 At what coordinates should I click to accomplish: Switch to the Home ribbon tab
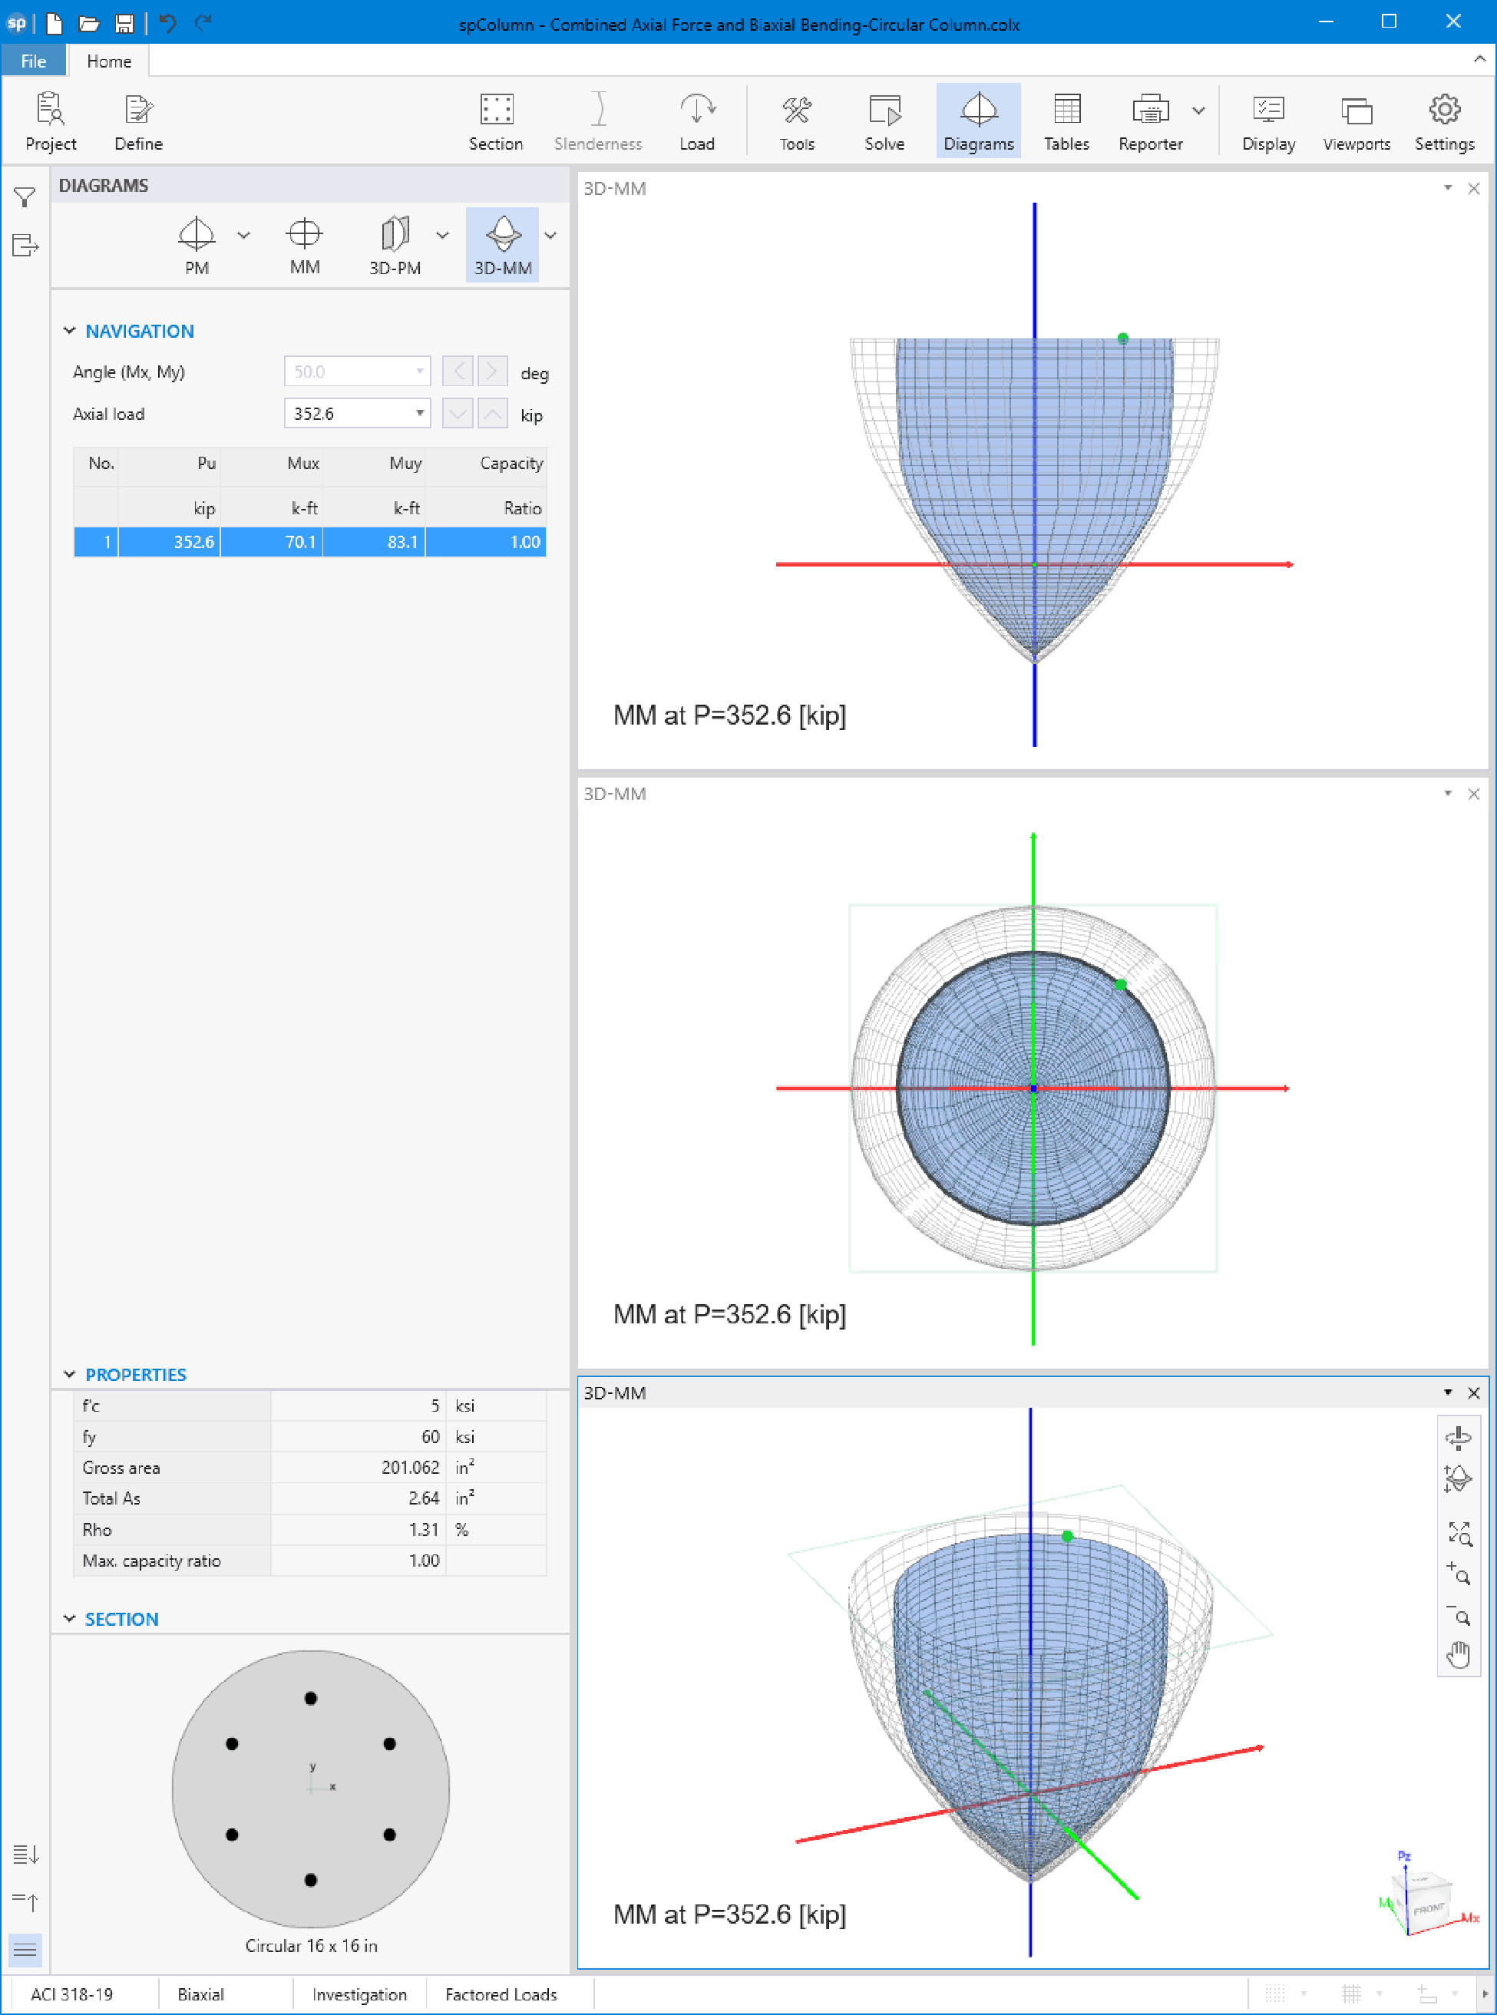(x=109, y=61)
